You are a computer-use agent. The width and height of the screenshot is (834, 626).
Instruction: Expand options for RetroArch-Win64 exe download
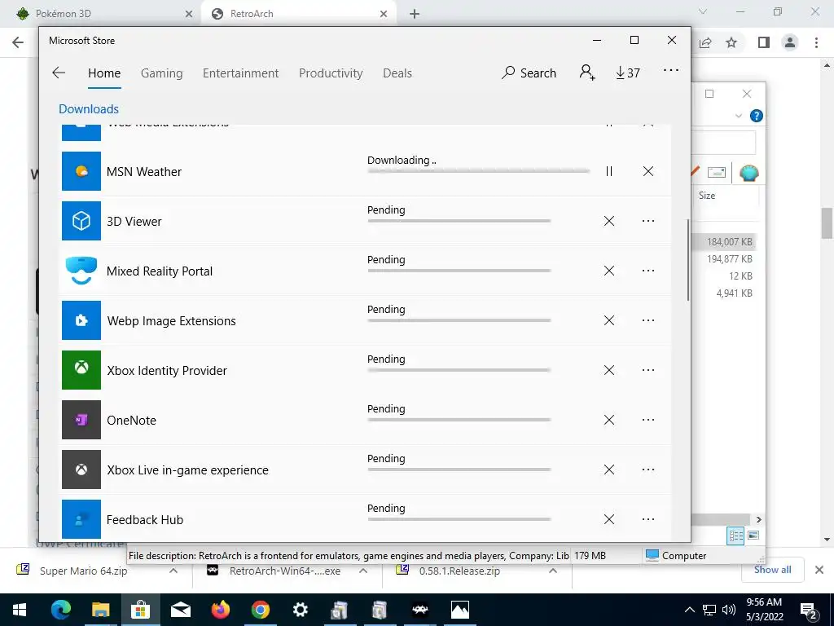[x=363, y=571]
